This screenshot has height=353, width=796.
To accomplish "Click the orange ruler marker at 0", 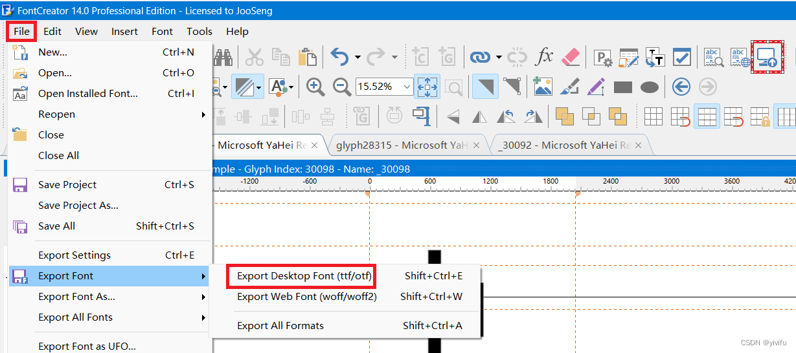I will pyautogui.click(x=369, y=193).
